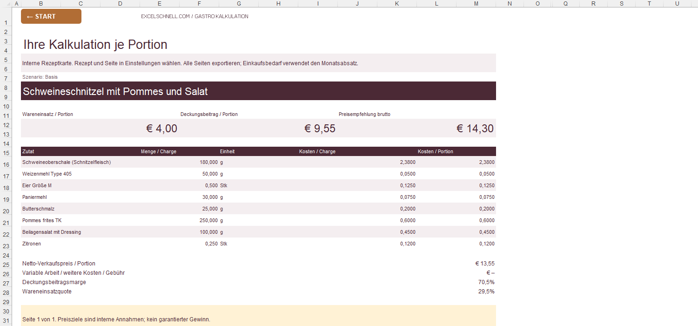Click the 29,5% Wareneinsatzquote value
Image resolution: width=698 pixels, height=326 pixels.
487,292
